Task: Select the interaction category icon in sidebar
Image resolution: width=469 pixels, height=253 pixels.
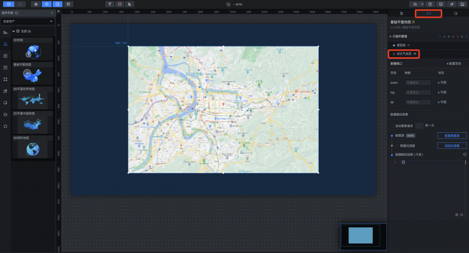Action: click(x=5, y=103)
